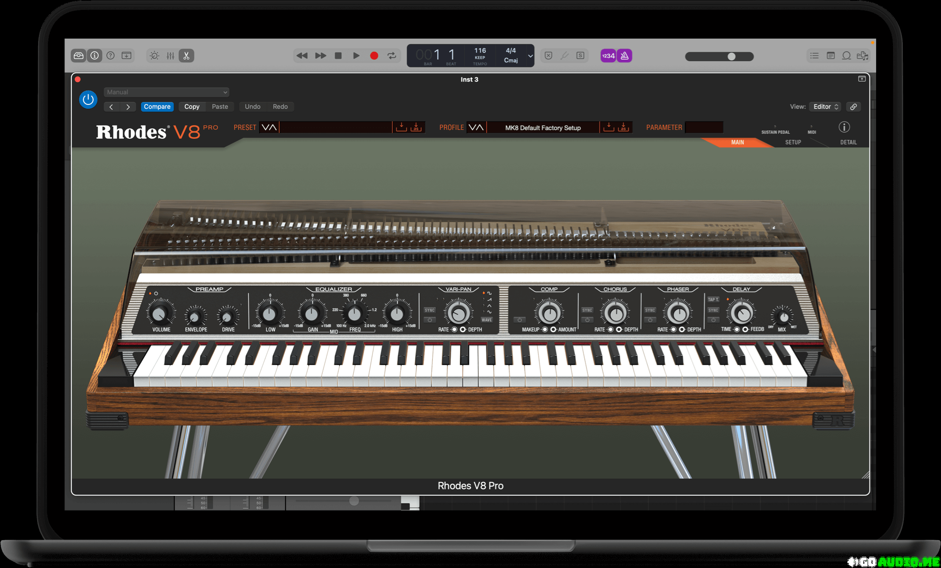Open the Rhodes info circle icon
The height and width of the screenshot is (568, 941).
(845, 127)
